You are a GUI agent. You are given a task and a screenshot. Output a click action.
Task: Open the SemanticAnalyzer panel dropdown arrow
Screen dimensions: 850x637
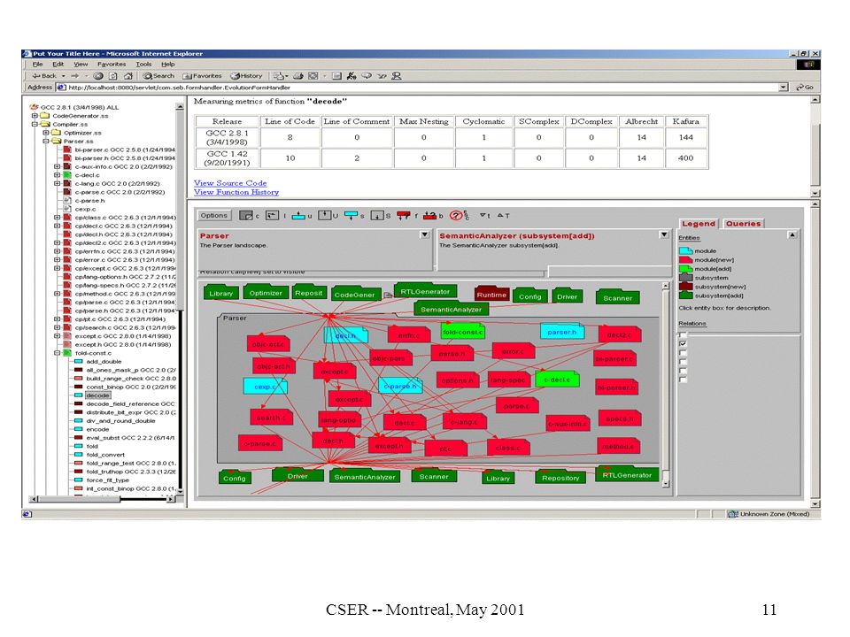pyautogui.click(x=664, y=234)
